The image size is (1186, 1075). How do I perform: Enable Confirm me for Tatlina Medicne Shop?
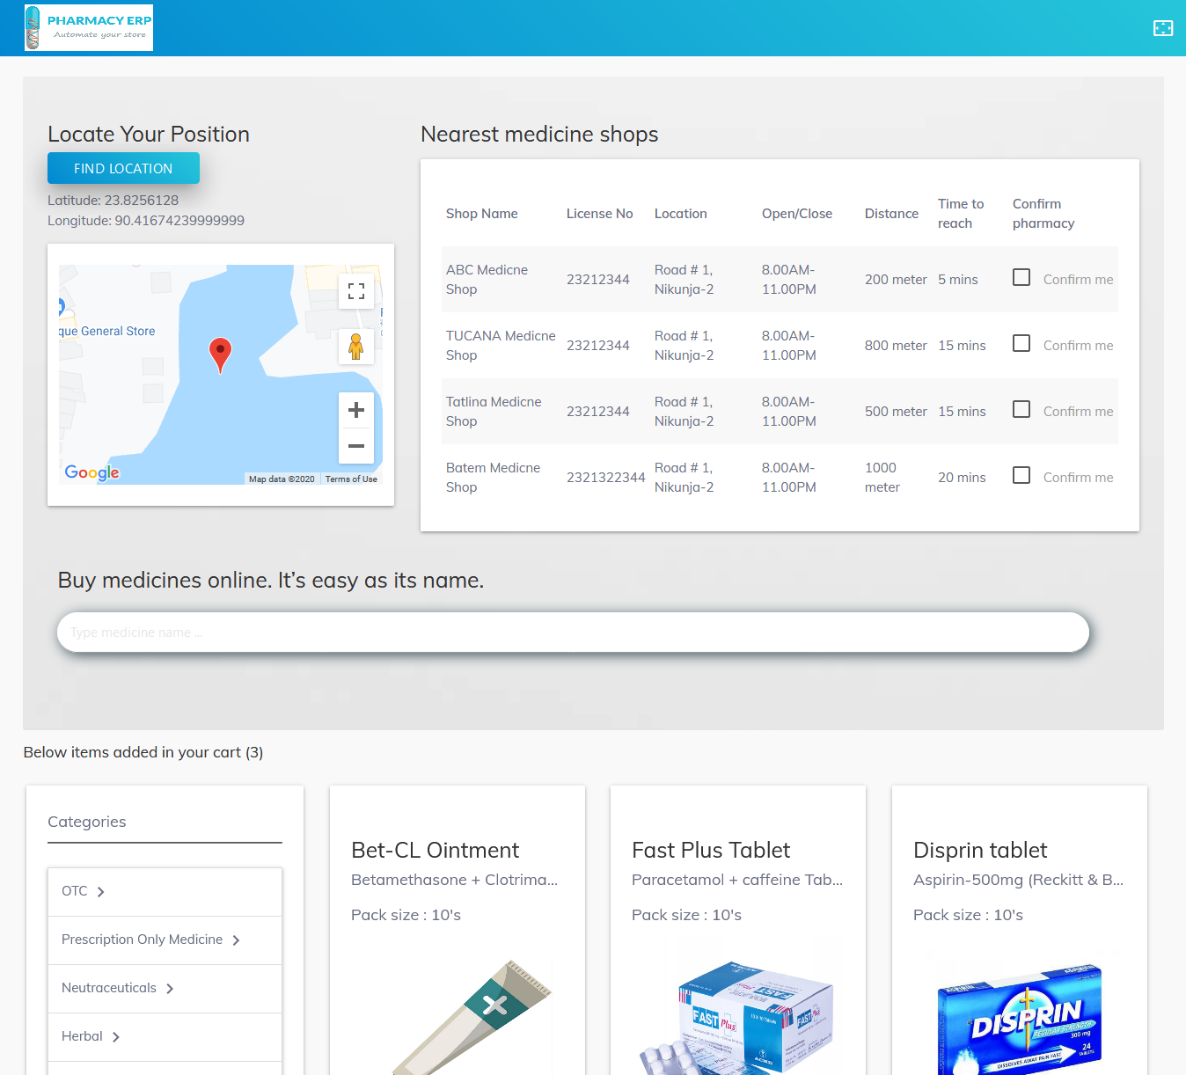coord(1021,409)
